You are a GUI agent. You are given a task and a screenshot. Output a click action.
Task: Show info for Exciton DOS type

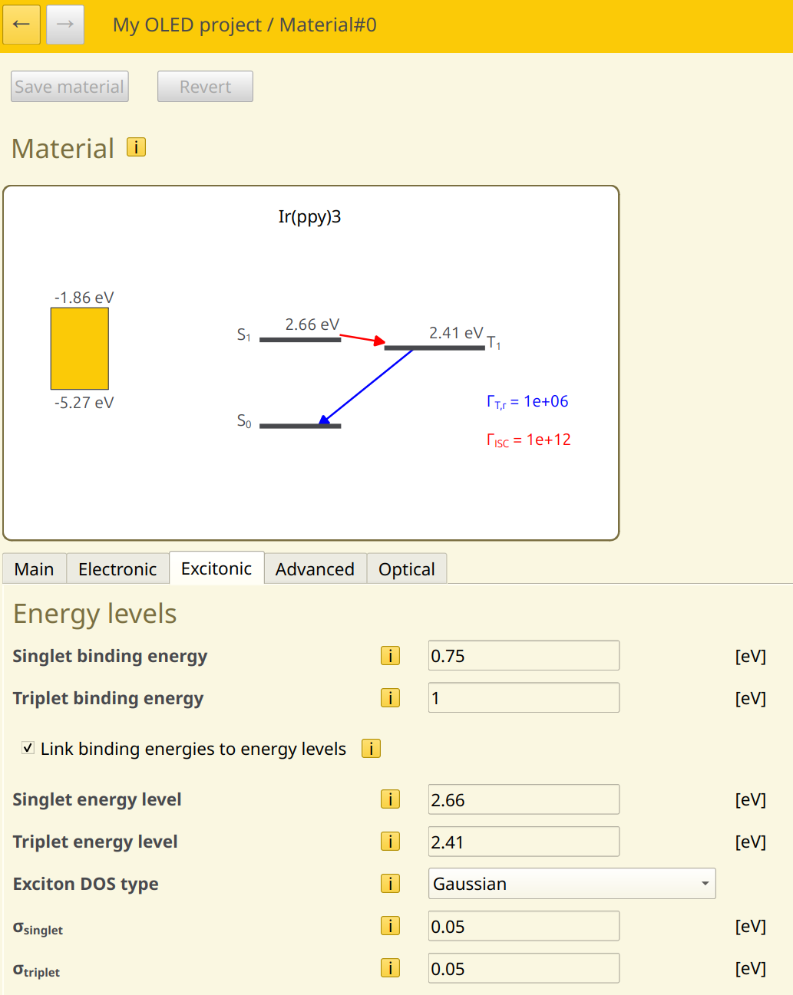point(390,884)
